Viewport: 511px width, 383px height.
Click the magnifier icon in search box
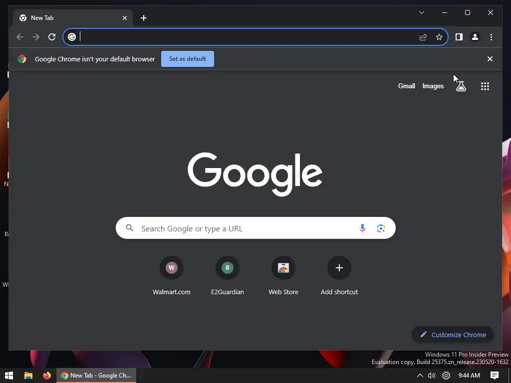(x=130, y=228)
